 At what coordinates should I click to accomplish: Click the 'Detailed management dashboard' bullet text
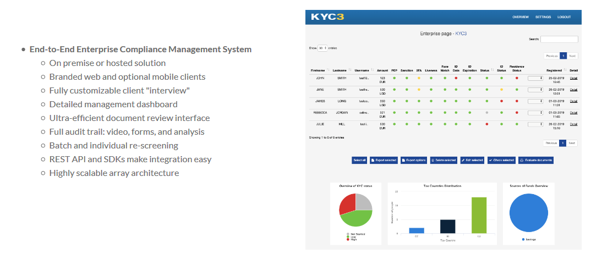[x=113, y=104]
